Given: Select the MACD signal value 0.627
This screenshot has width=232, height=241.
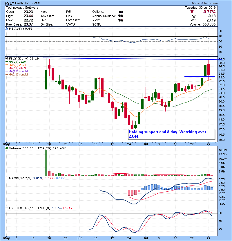Looking at the screenshot, I should pos(49,178).
